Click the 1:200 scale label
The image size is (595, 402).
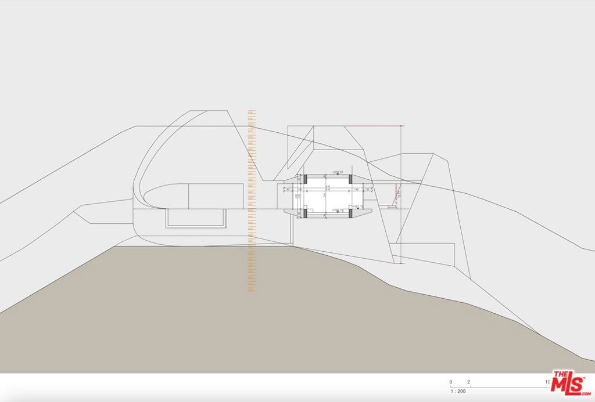point(458,390)
